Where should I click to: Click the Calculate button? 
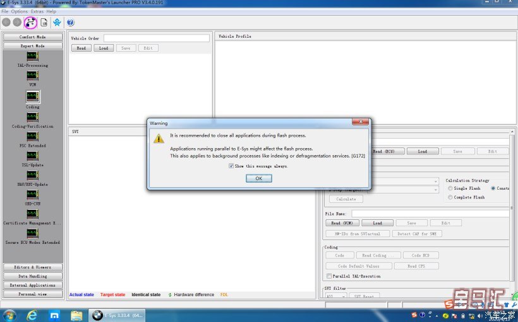(x=346, y=199)
